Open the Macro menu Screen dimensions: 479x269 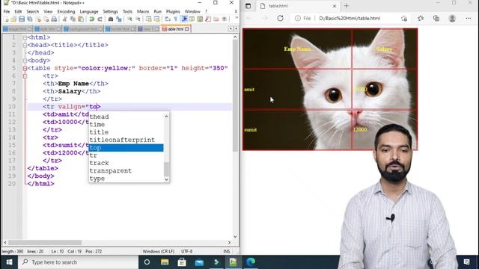click(143, 11)
